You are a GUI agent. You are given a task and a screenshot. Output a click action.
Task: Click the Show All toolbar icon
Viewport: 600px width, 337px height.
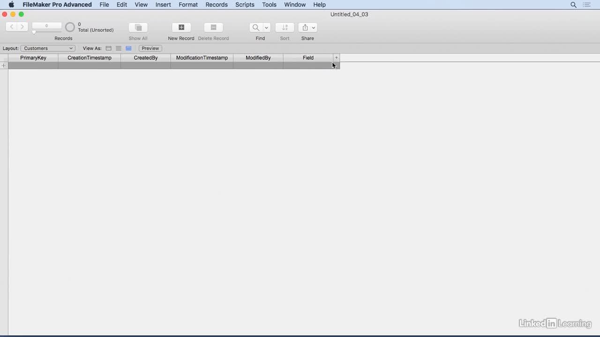pyautogui.click(x=138, y=28)
